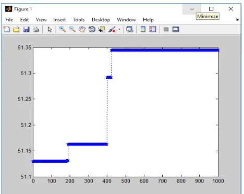Click the New Figure icon

[x=7, y=29]
